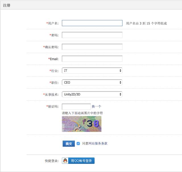Click the captcha image showing f38

click(x=82, y=124)
